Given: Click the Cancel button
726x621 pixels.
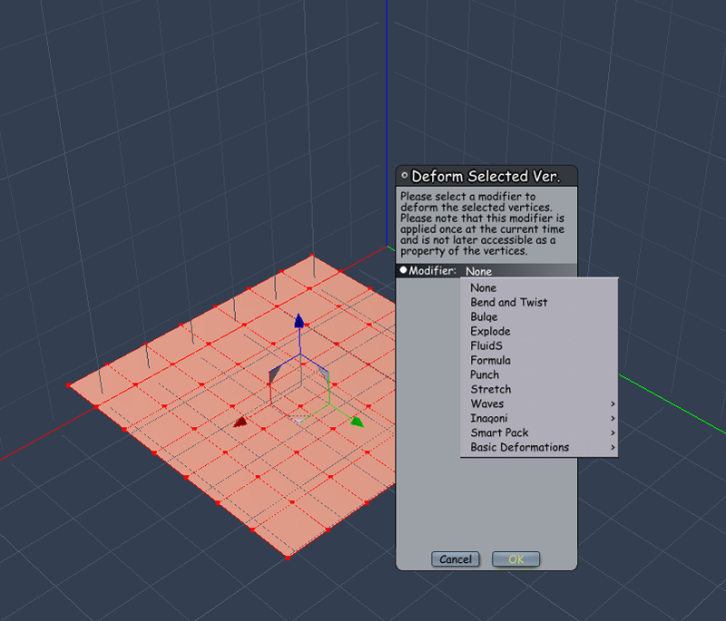Looking at the screenshot, I should coord(456,559).
